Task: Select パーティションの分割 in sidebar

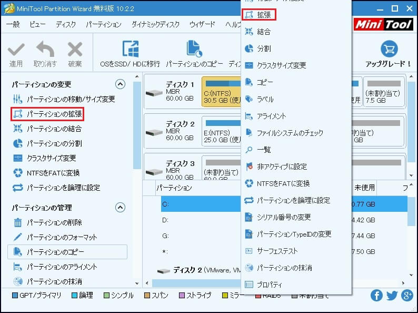Action: pyautogui.click(x=47, y=143)
